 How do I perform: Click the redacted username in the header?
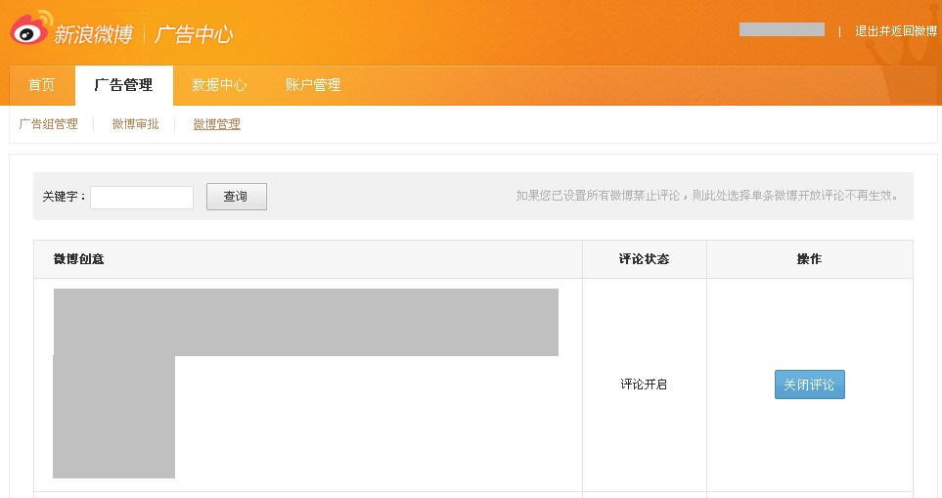(x=782, y=29)
